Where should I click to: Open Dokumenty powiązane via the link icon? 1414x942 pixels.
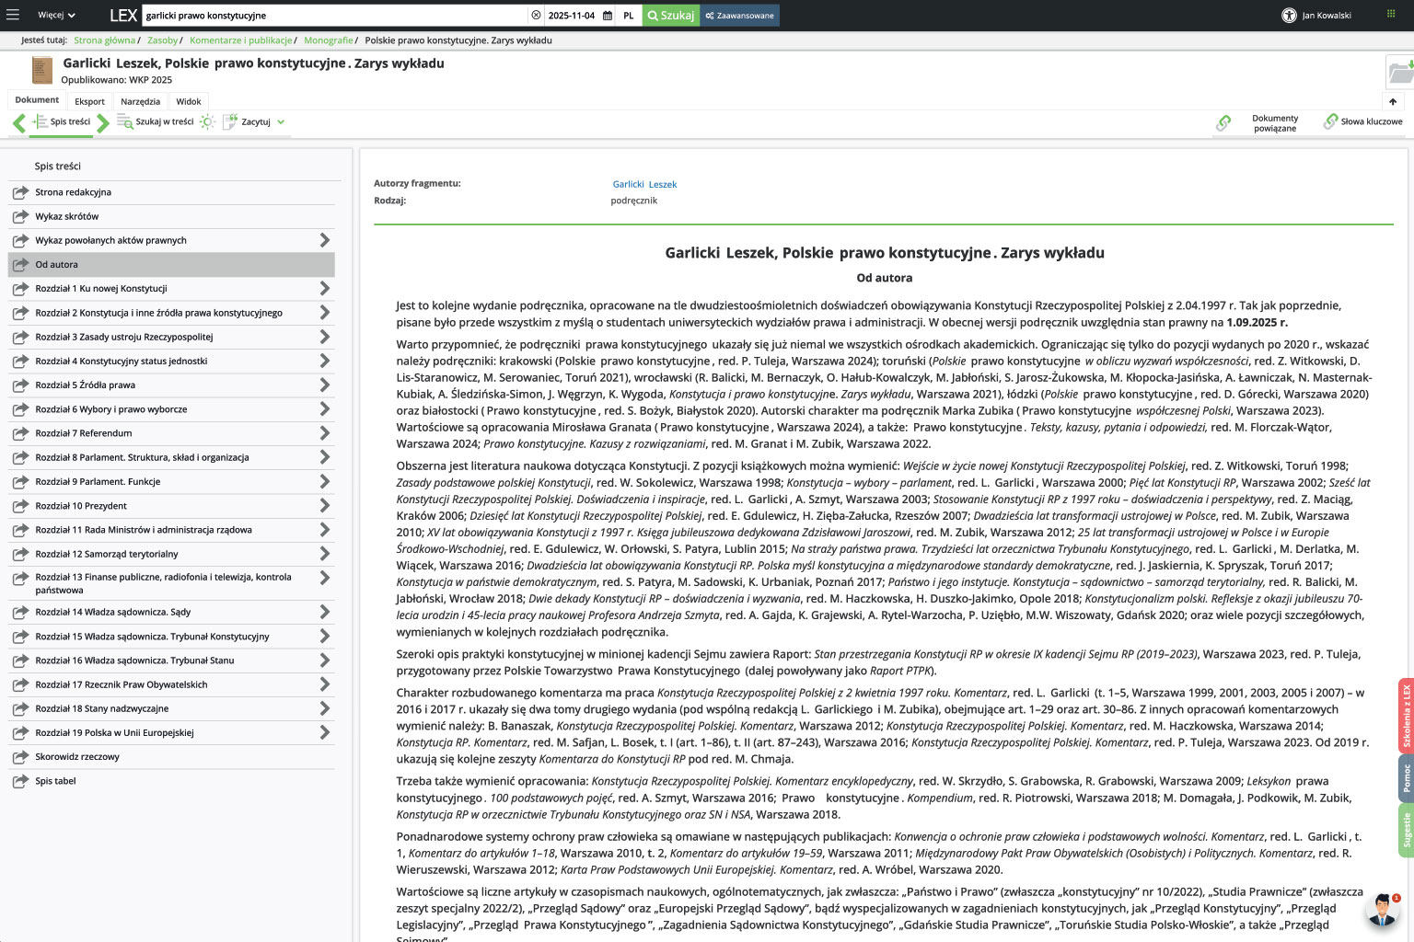coord(1224,121)
